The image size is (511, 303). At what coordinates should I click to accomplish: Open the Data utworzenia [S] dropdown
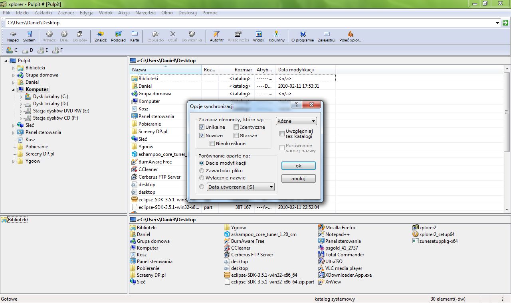[241, 187]
